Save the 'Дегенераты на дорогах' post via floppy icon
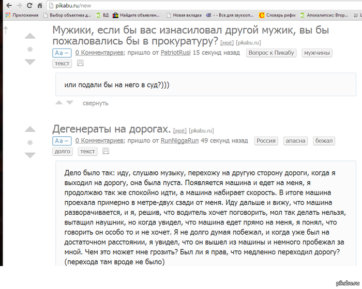The height and width of the screenshot is (289, 362). (106, 151)
